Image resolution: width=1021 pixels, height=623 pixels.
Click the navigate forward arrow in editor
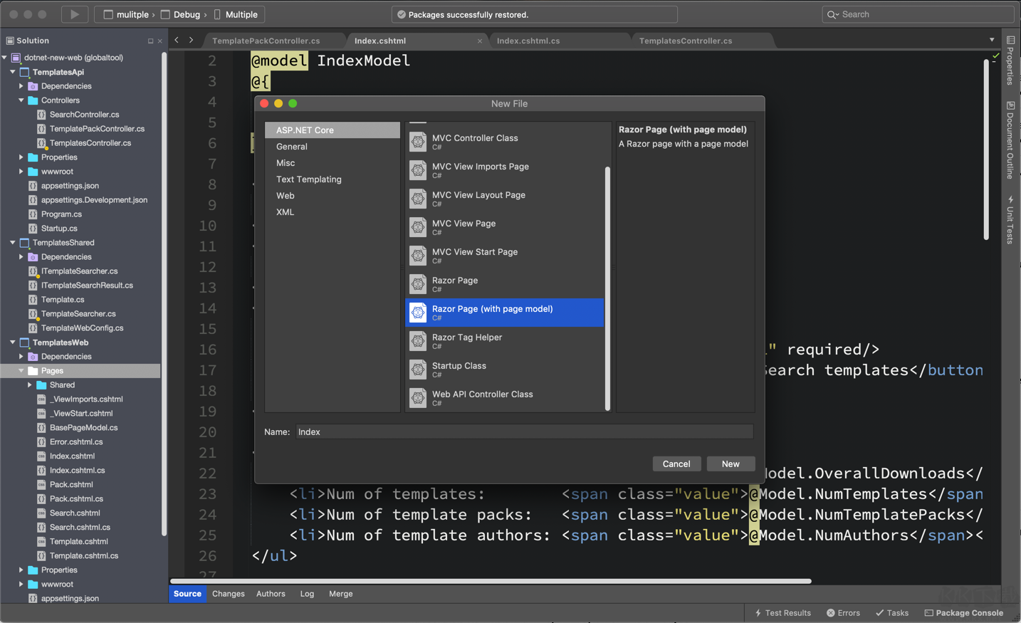point(191,41)
